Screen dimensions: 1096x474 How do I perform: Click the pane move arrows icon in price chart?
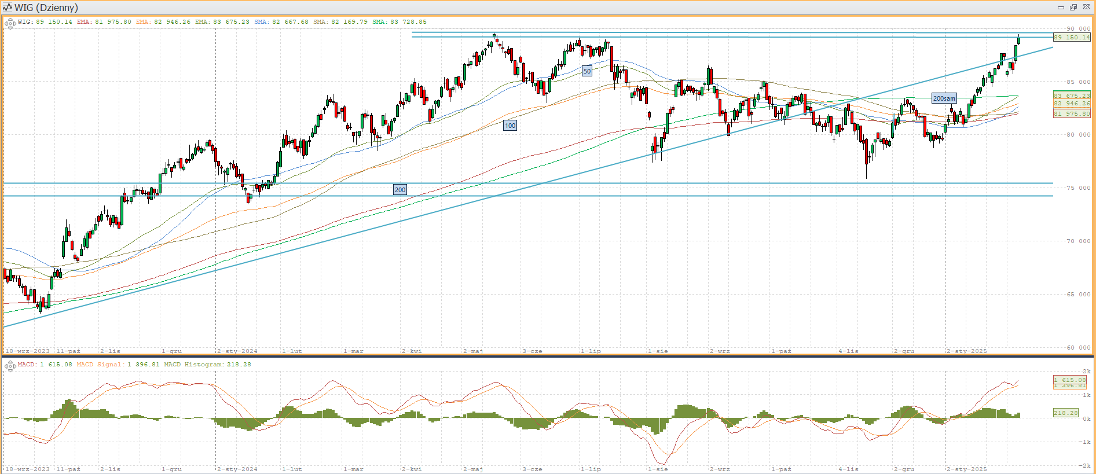9,24
